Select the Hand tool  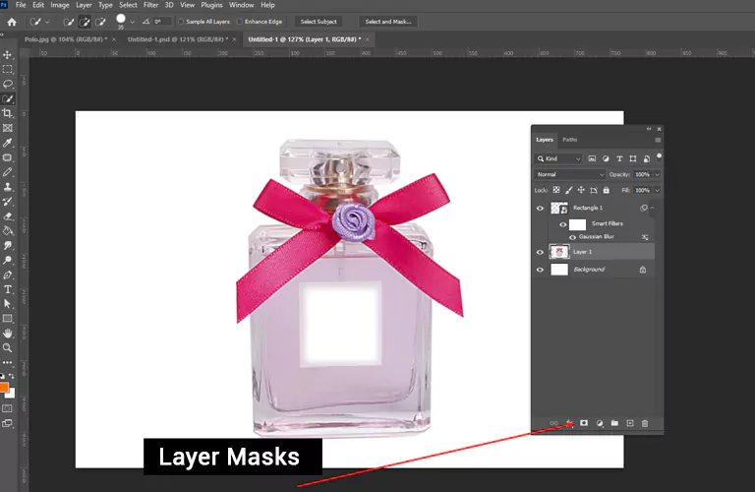(x=7, y=333)
